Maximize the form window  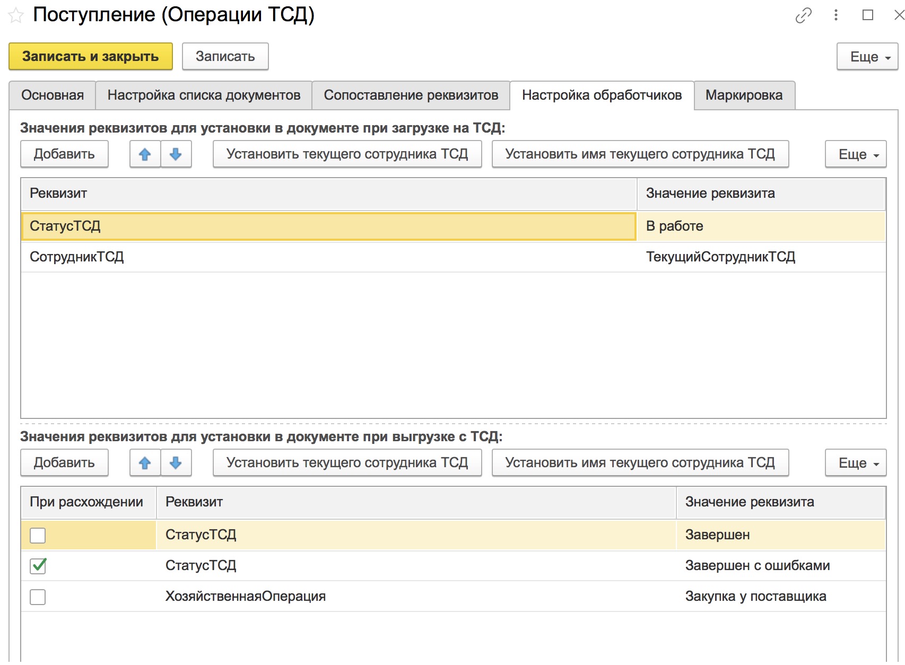[868, 15]
